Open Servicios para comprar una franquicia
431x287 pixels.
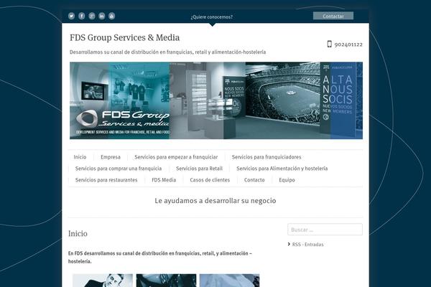coord(119,169)
